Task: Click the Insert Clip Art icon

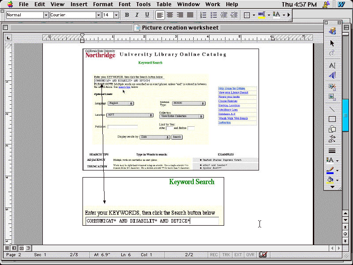Action: click(332, 87)
